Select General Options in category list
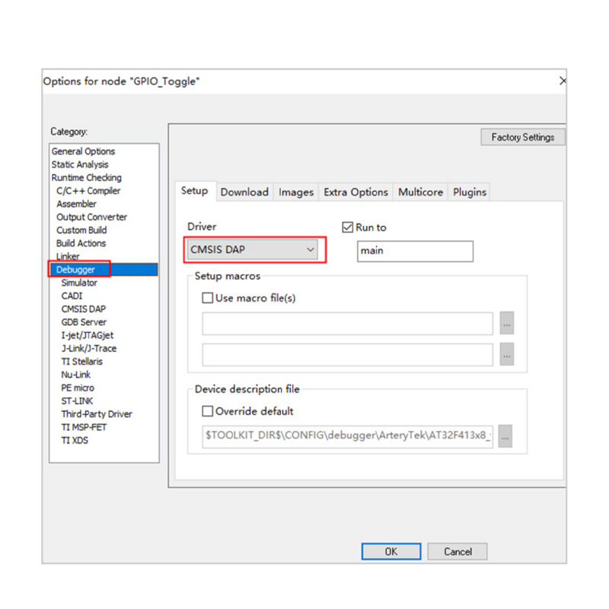This screenshot has height=609, width=609. (x=83, y=151)
